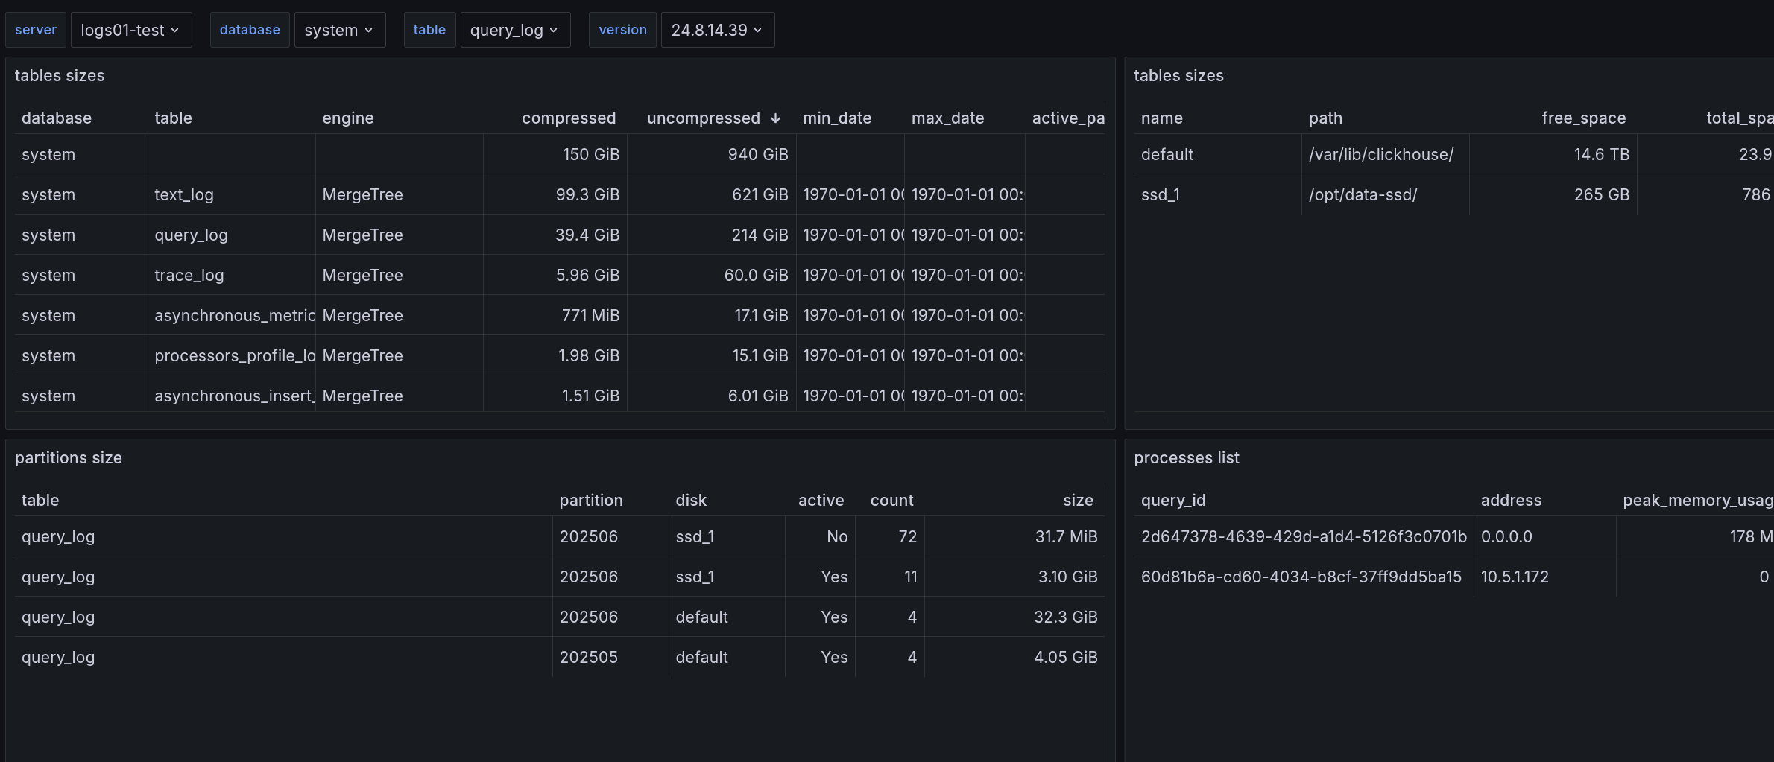The image size is (1774, 762).
Task: Open the table query_log dropdown
Action: point(514,30)
